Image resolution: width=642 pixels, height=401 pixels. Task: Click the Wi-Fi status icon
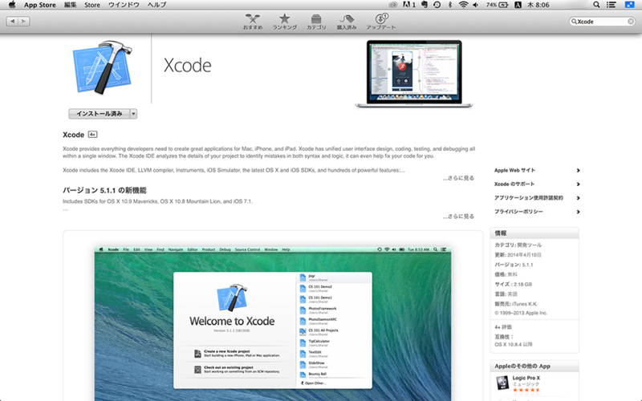click(463, 5)
